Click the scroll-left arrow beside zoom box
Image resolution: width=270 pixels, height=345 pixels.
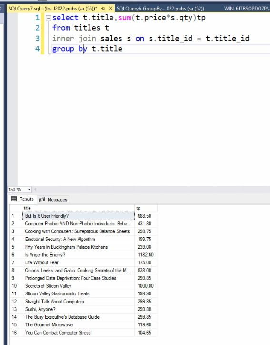pyautogui.click(x=35, y=189)
